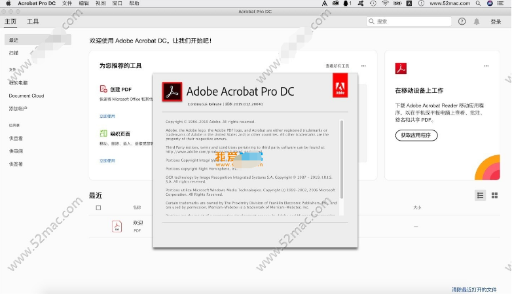The width and height of the screenshot is (512, 294).
Task: Open 供查看 shared list
Action: click(x=16, y=139)
